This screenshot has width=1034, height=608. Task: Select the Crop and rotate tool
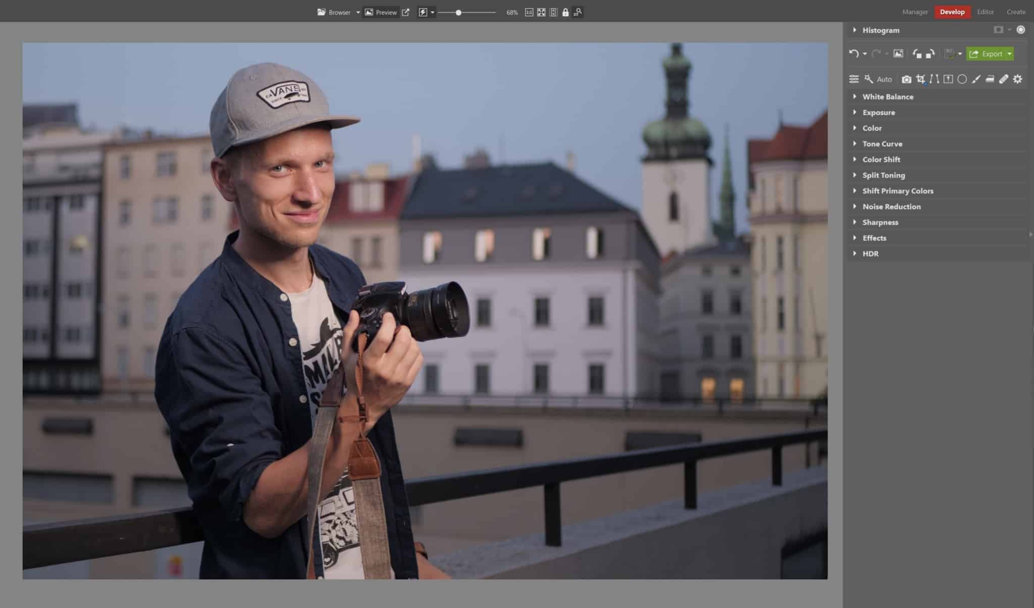pos(920,79)
